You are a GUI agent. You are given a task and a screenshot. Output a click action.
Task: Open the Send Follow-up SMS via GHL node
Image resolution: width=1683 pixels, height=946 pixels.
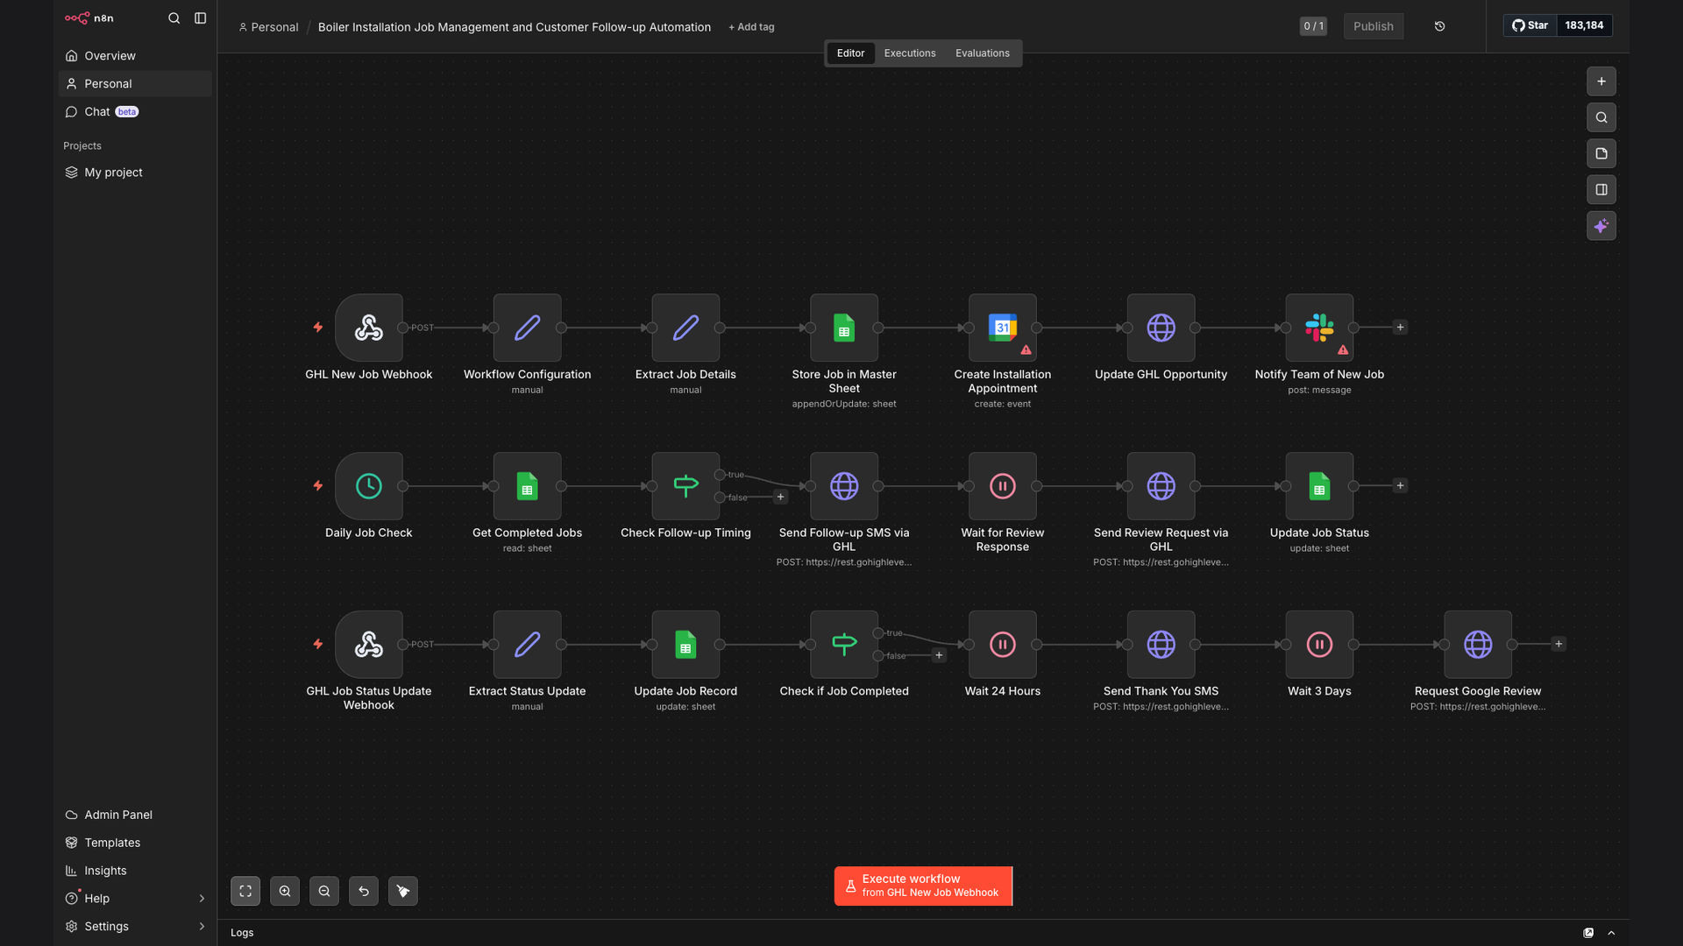pos(844,486)
